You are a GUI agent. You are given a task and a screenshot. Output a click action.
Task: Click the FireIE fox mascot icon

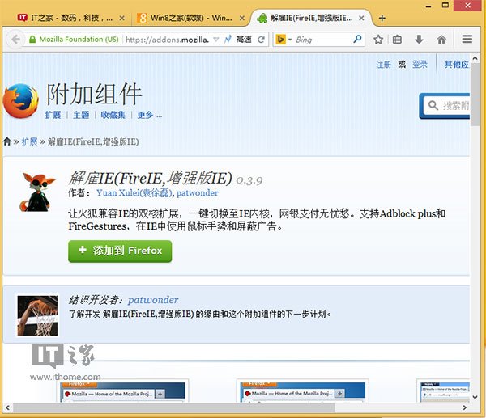(37, 192)
